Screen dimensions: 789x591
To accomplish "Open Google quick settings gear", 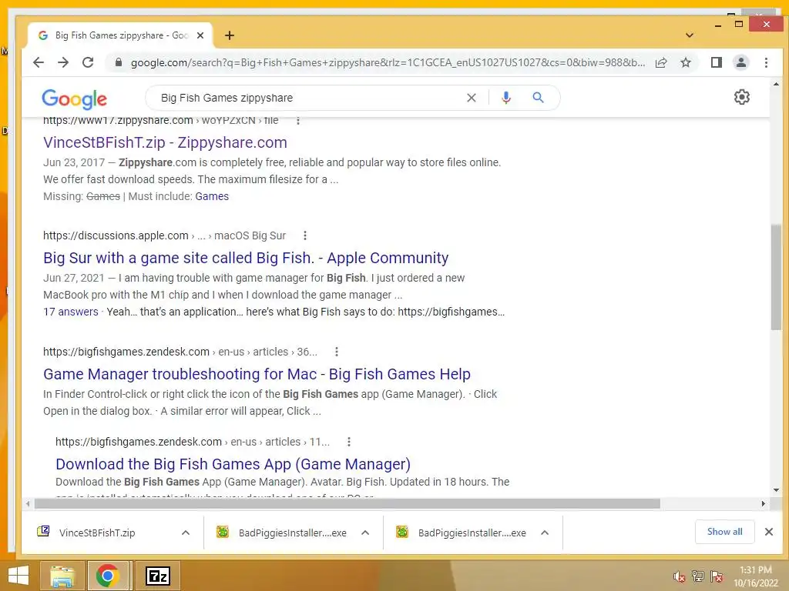I will (x=742, y=97).
